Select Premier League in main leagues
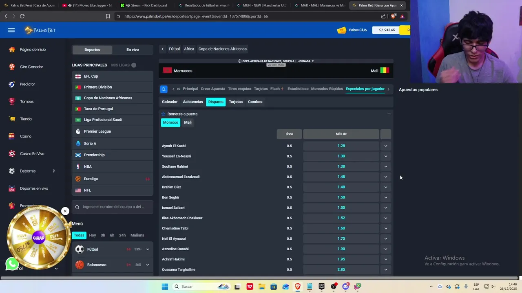This screenshot has height=293, width=522. 113,131
